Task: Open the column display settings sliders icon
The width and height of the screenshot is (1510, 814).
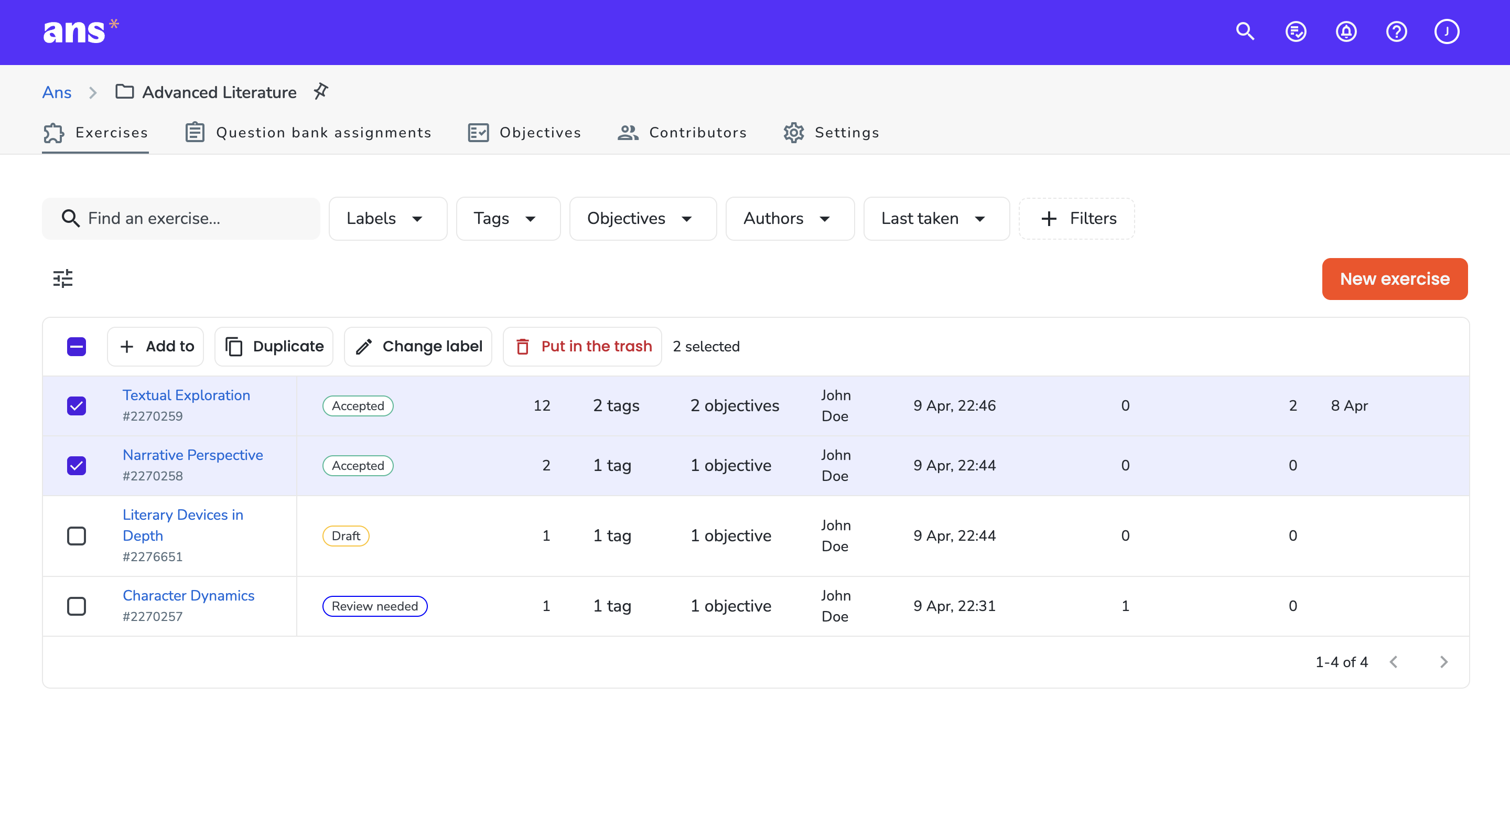Action: pyautogui.click(x=63, y=279)
